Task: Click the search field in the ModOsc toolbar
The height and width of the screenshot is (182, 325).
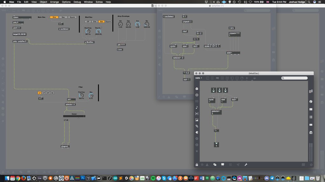Action: pyautogui.click(x=295, y=78)
